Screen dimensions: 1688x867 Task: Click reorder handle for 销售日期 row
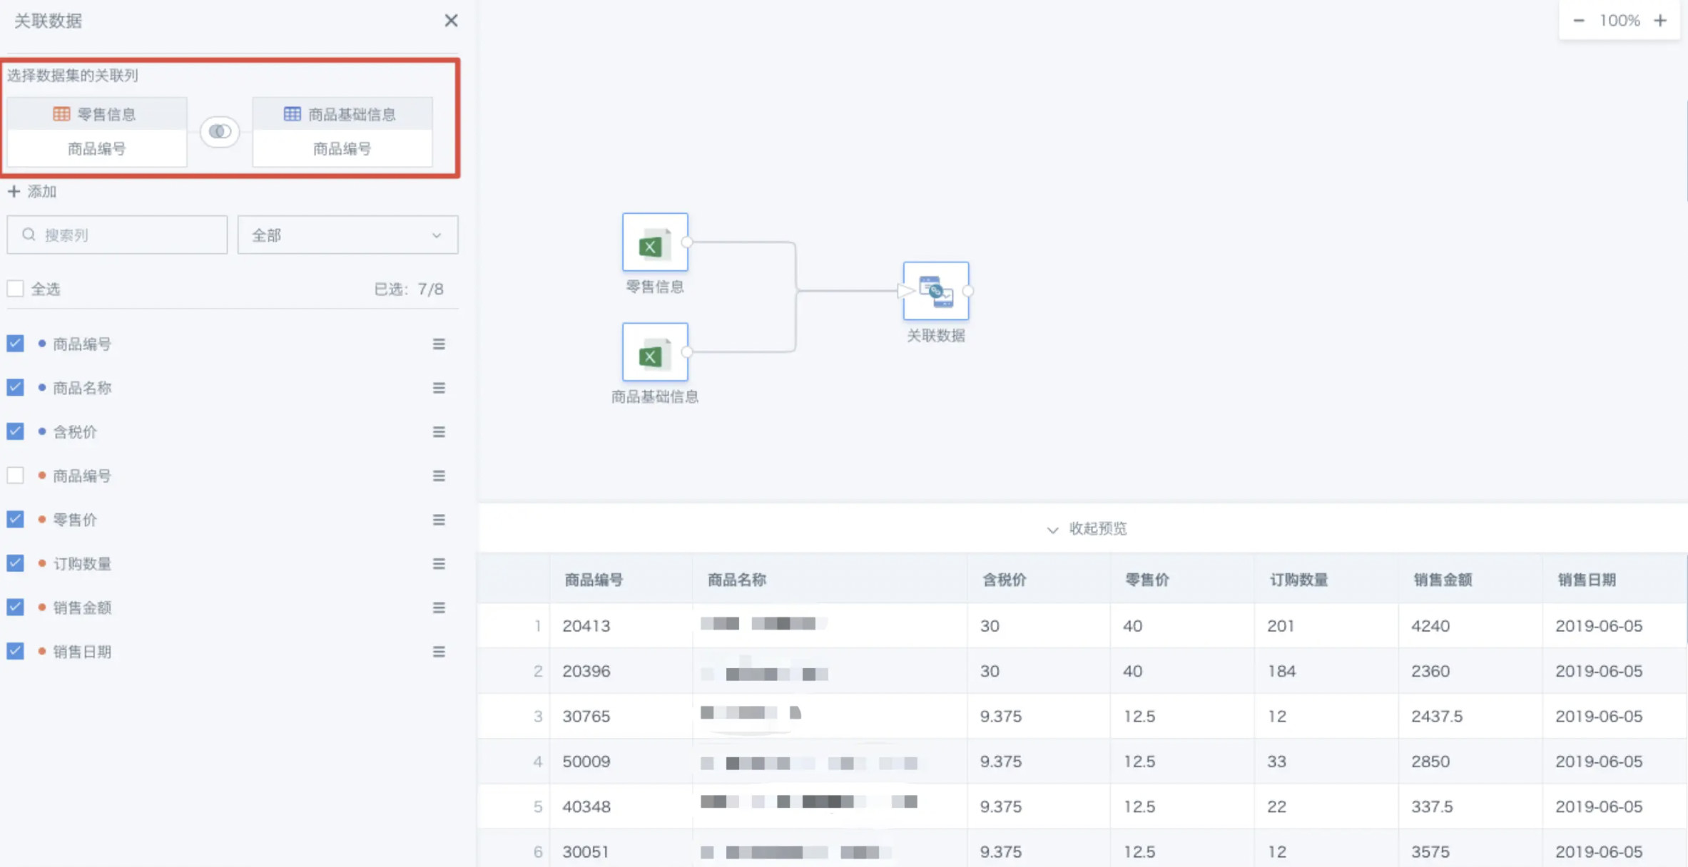[439, 652]
